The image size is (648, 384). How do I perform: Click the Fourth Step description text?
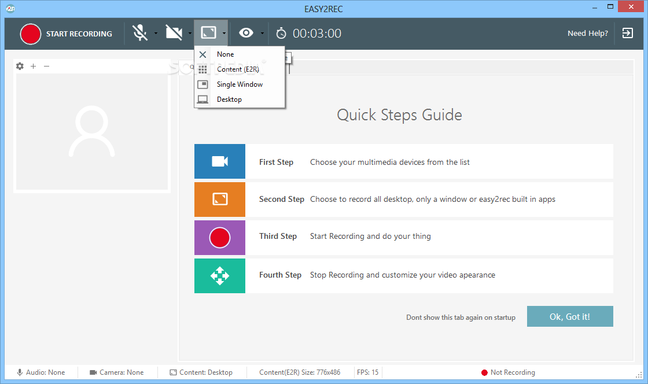403,275
